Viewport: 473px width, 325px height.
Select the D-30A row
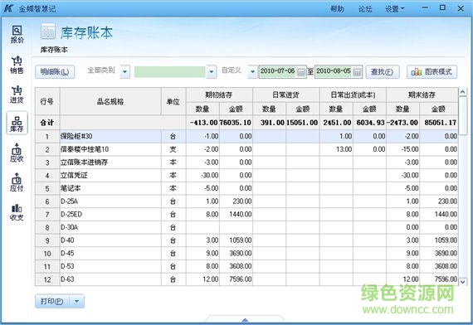click(x=246, y=227)
